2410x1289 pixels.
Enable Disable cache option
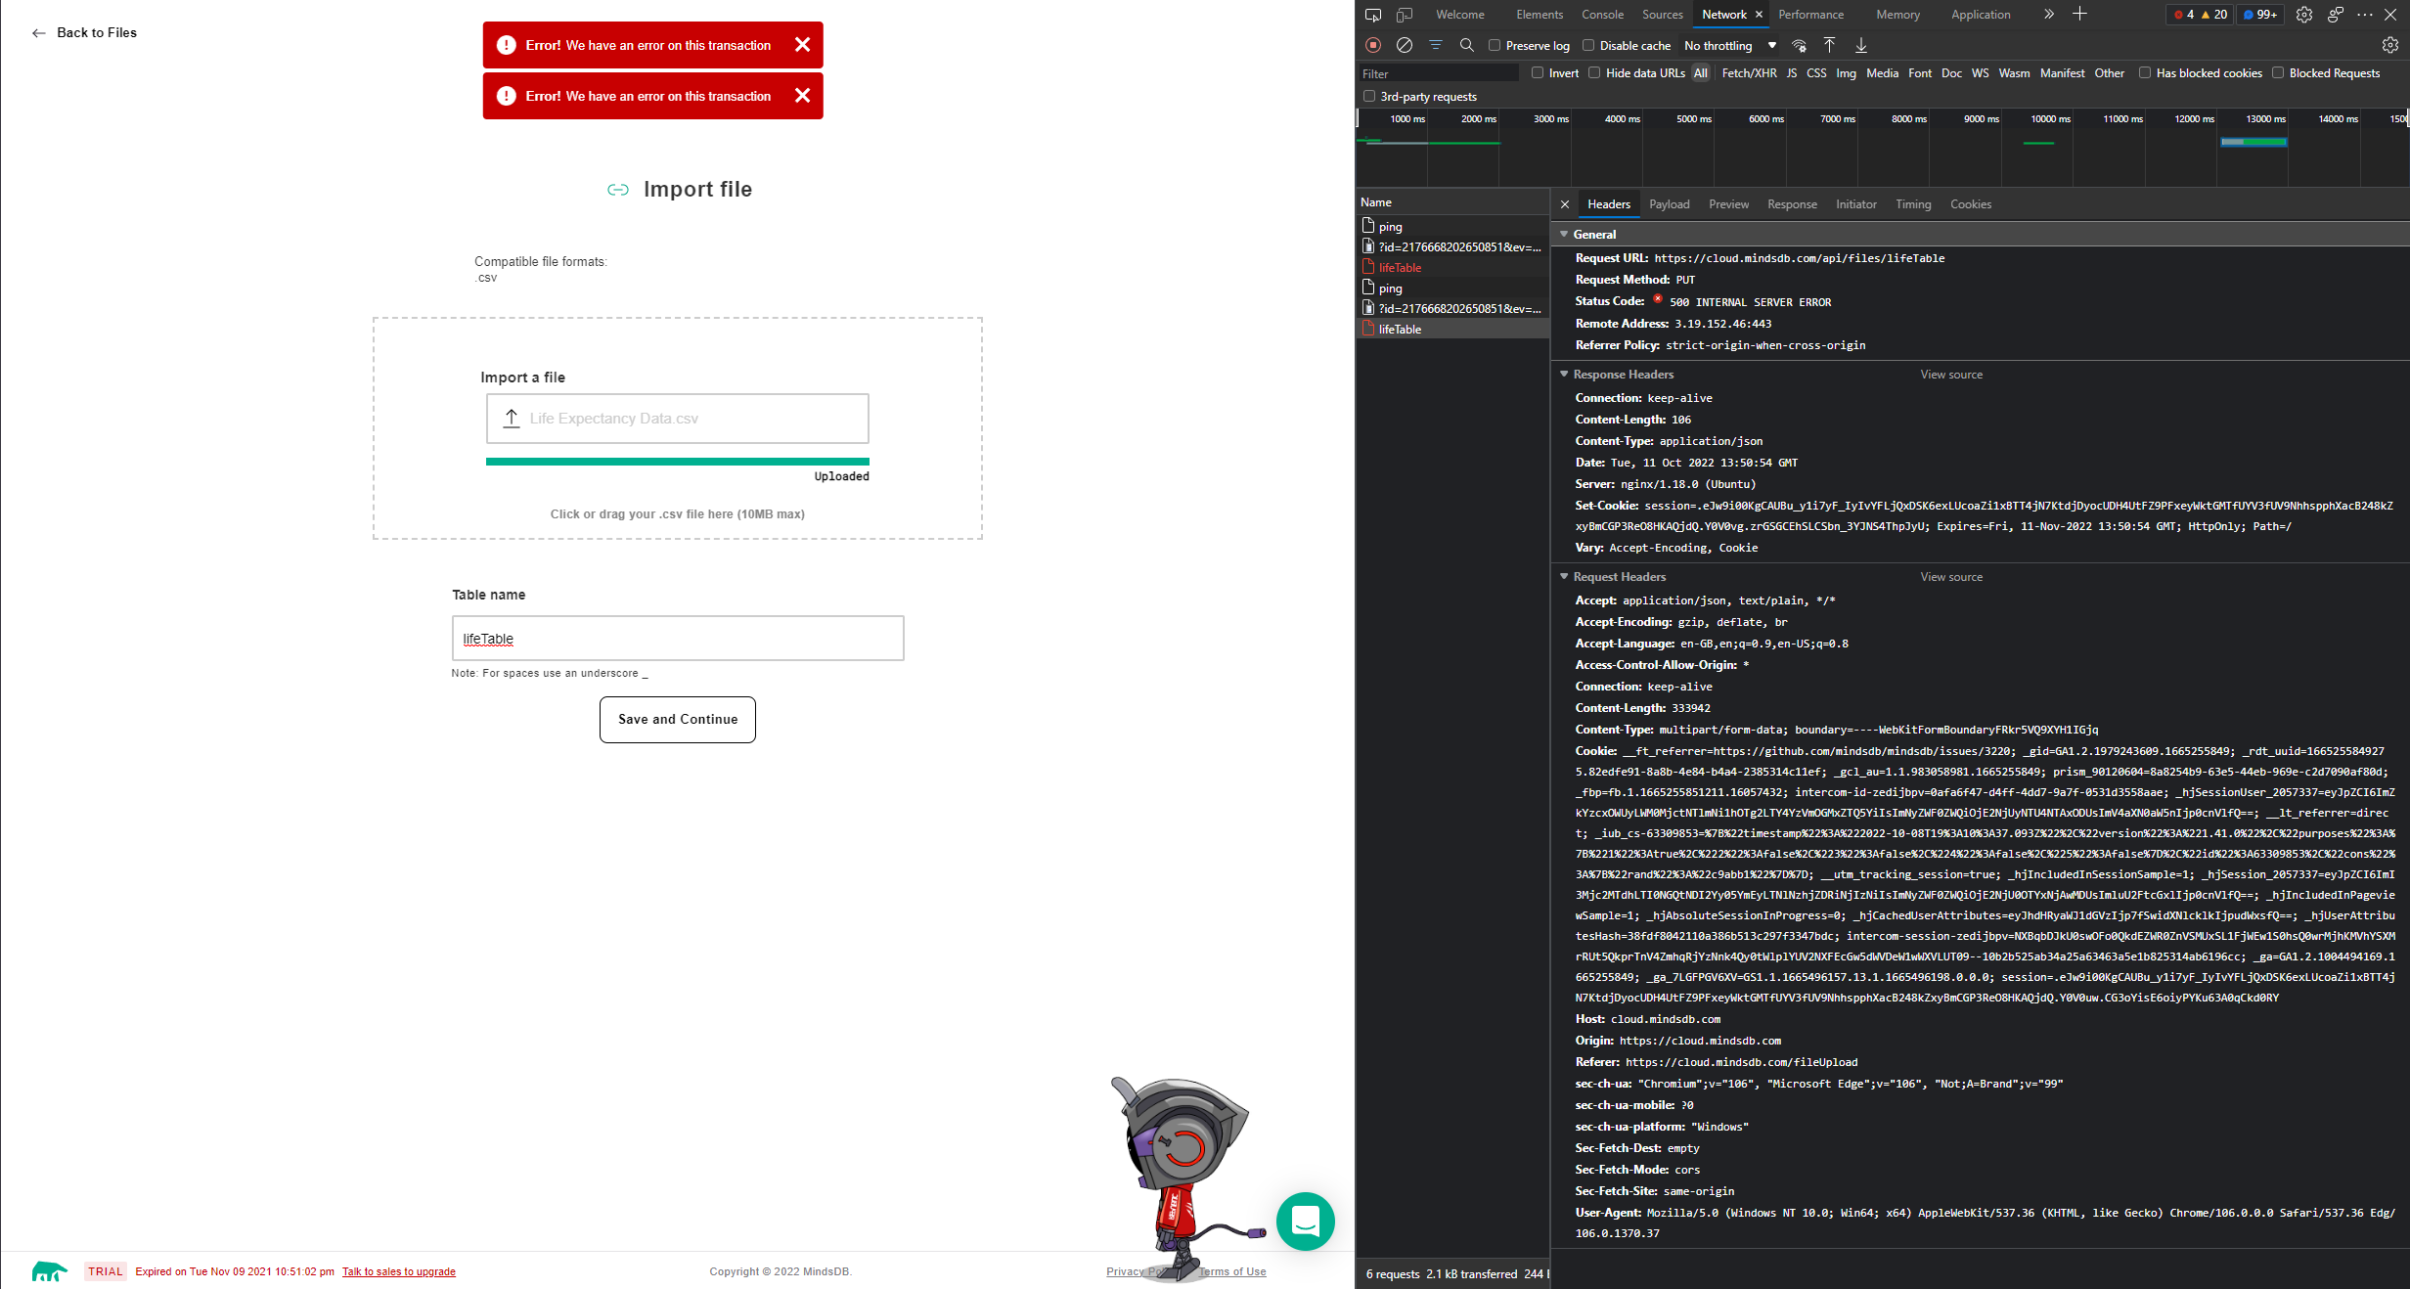[x=1586, y=45]
